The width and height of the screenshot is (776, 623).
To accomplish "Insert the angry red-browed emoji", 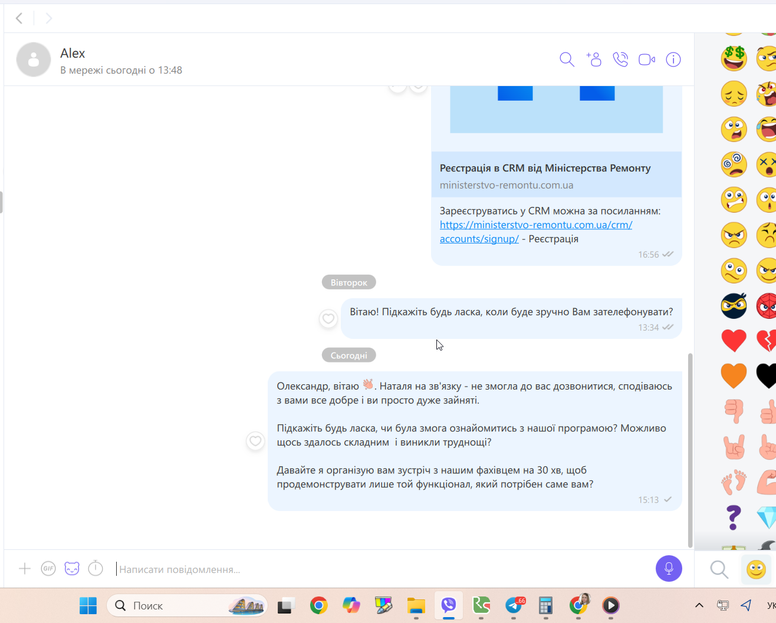I will [x=734, y=235].
